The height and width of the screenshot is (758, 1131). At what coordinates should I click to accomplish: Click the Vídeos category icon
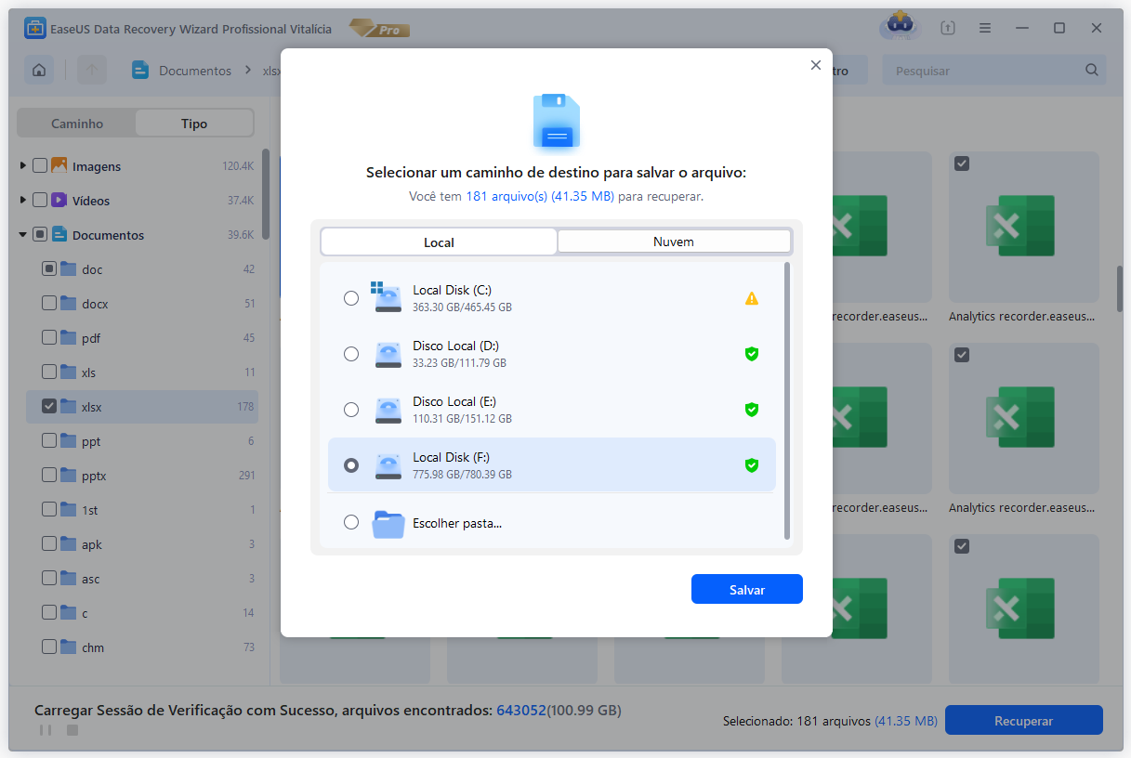pos(59,200)
